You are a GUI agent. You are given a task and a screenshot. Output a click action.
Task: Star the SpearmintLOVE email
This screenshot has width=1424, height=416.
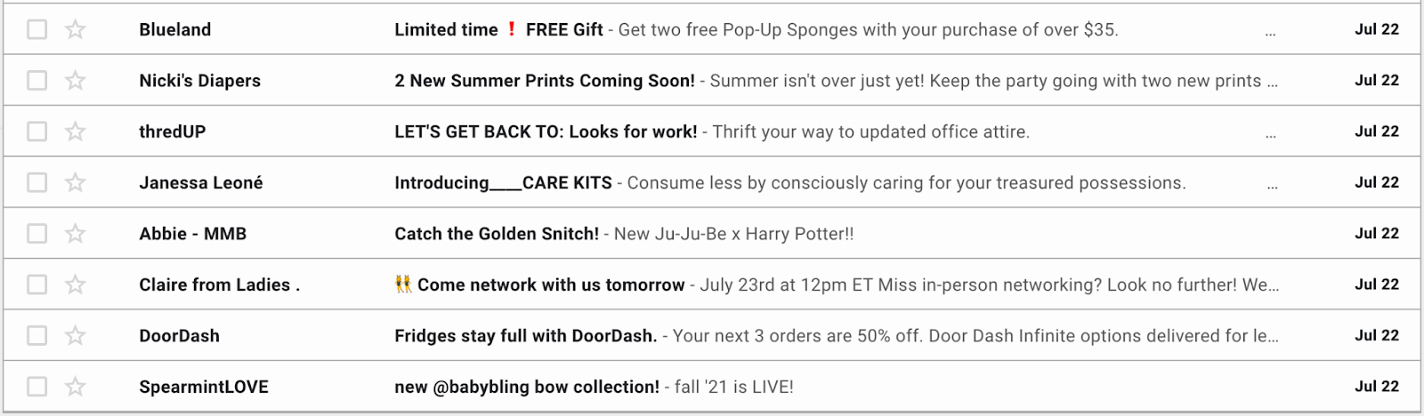click(x=76, y=387)
